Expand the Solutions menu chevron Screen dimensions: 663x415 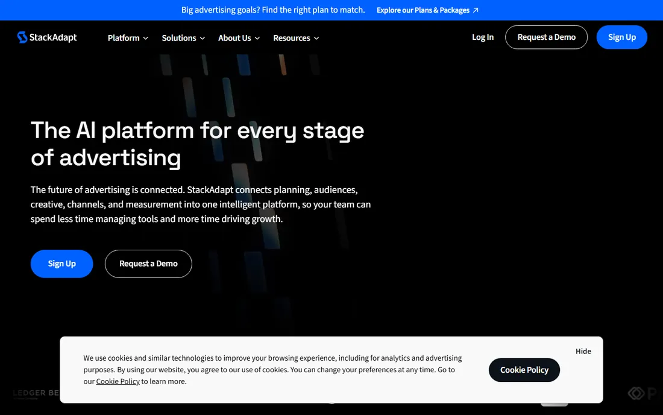[202, 38]
